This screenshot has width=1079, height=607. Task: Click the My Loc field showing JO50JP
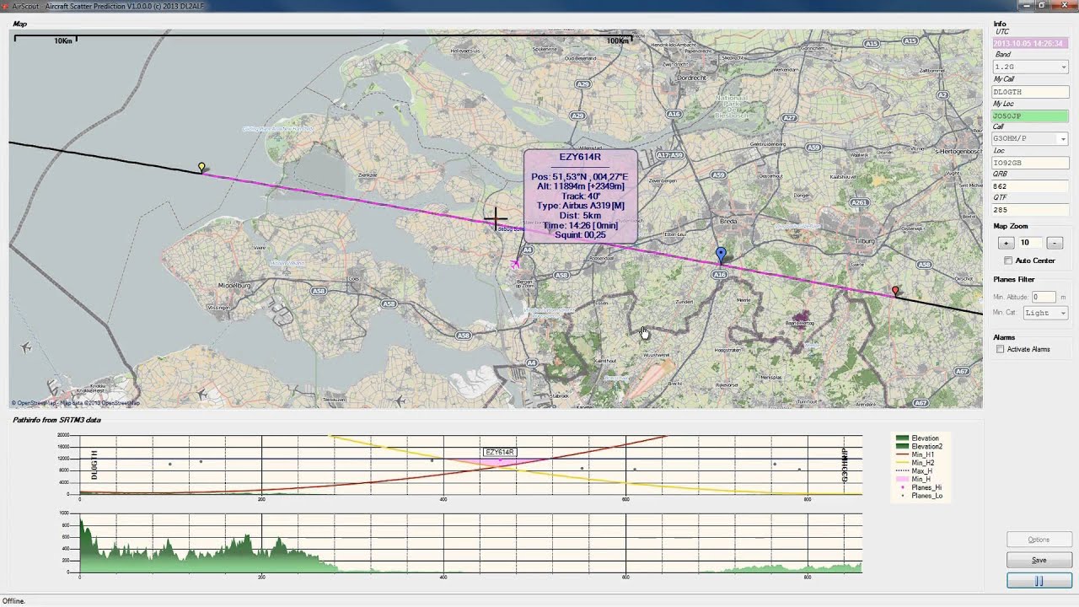pyautogui.click(x=1030, y=115)
